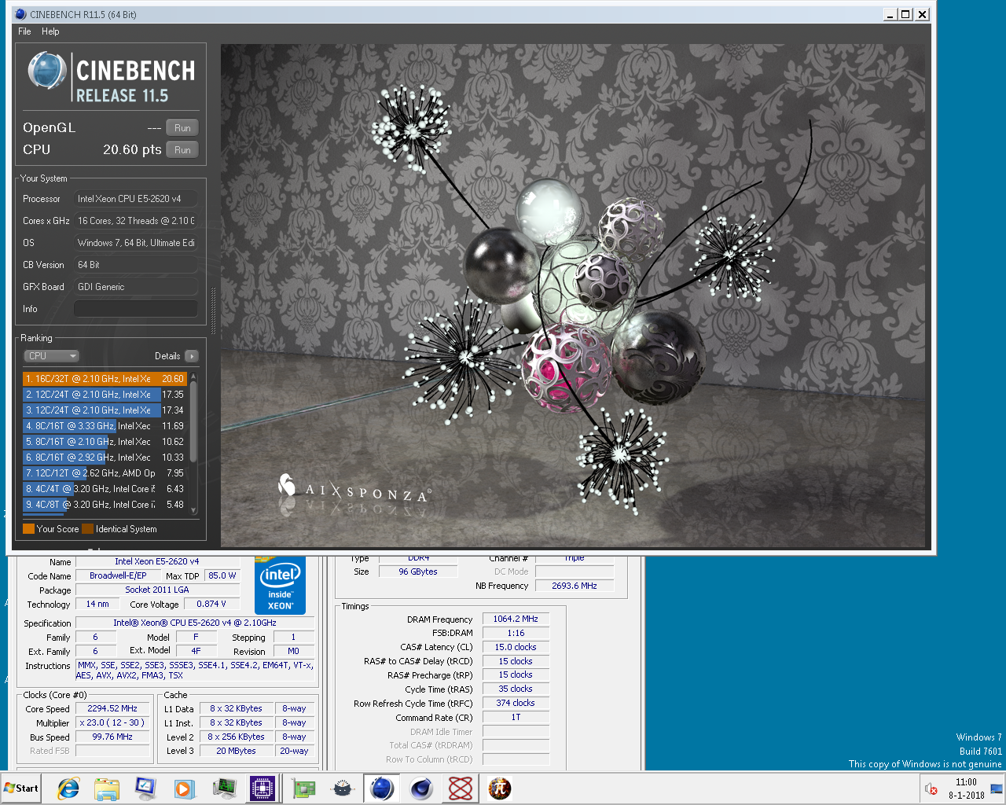Run the CPU benchmark

(182, 149)
